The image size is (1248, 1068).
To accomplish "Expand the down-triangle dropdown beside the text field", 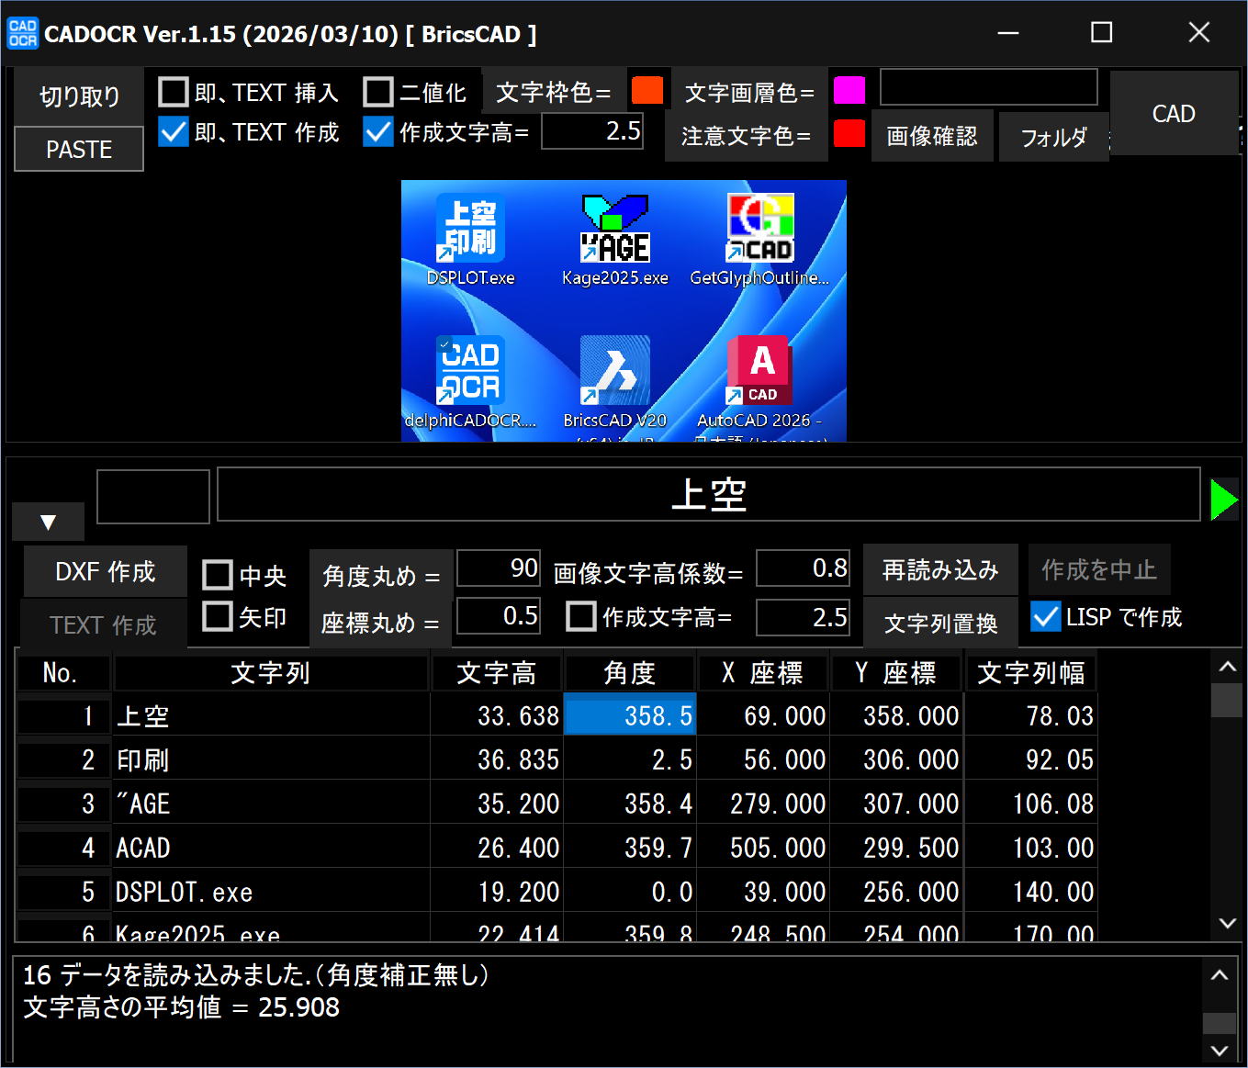I will point(49,523).
